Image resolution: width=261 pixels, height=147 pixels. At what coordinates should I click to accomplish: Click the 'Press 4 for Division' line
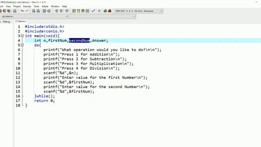pyautogui.click(x=82, y=68)
